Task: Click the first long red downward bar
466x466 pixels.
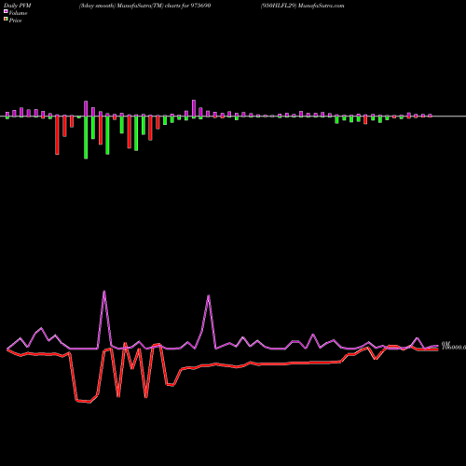Action: 57,135
